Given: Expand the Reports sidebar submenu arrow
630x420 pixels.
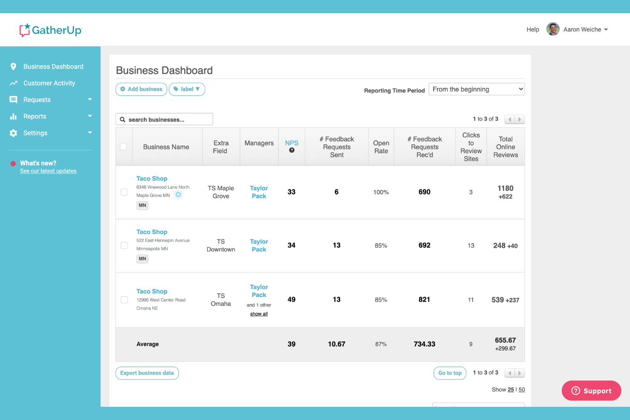Looking at the screenshot, I should [90, 116].
